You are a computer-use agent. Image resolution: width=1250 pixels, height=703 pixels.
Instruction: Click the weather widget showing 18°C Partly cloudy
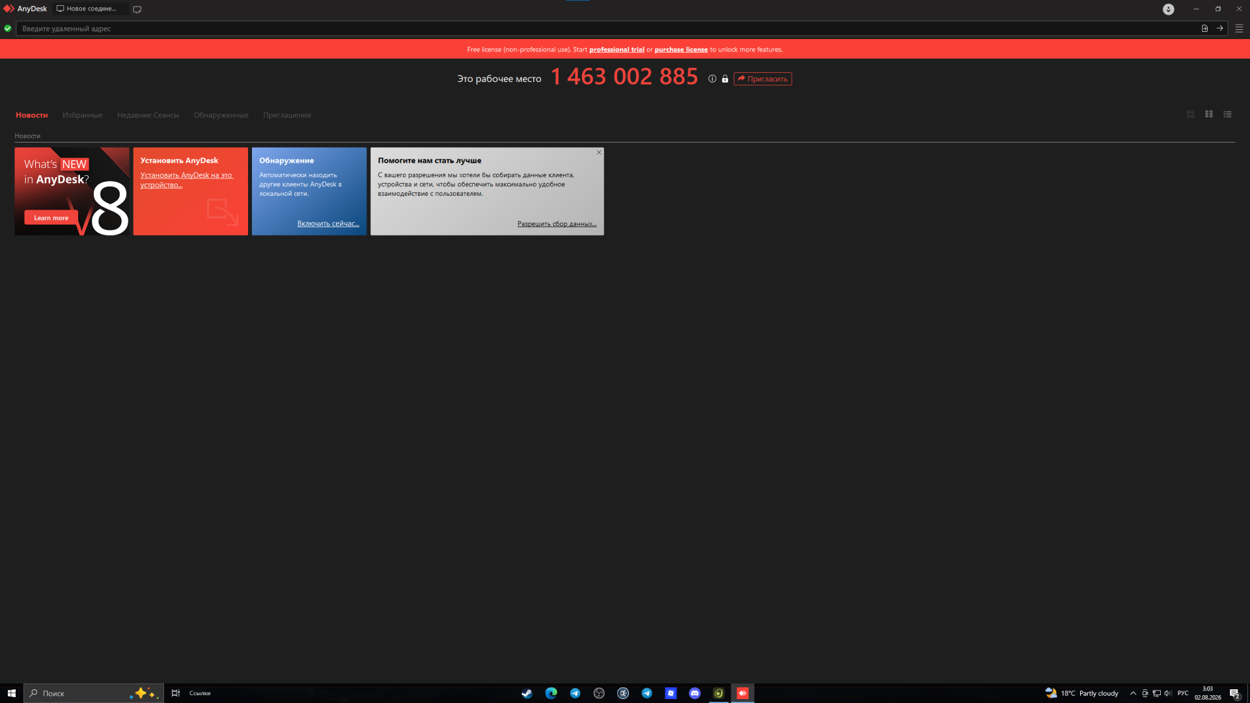[x=1081, y=693]
